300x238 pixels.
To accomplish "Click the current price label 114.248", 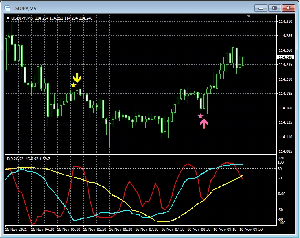I will 284,57.
